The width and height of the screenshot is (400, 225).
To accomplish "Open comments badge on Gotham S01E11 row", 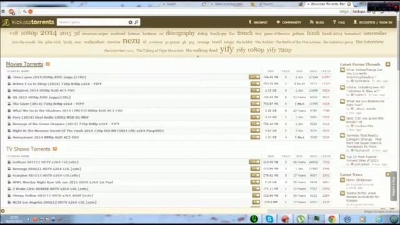I will pos(254,162).
